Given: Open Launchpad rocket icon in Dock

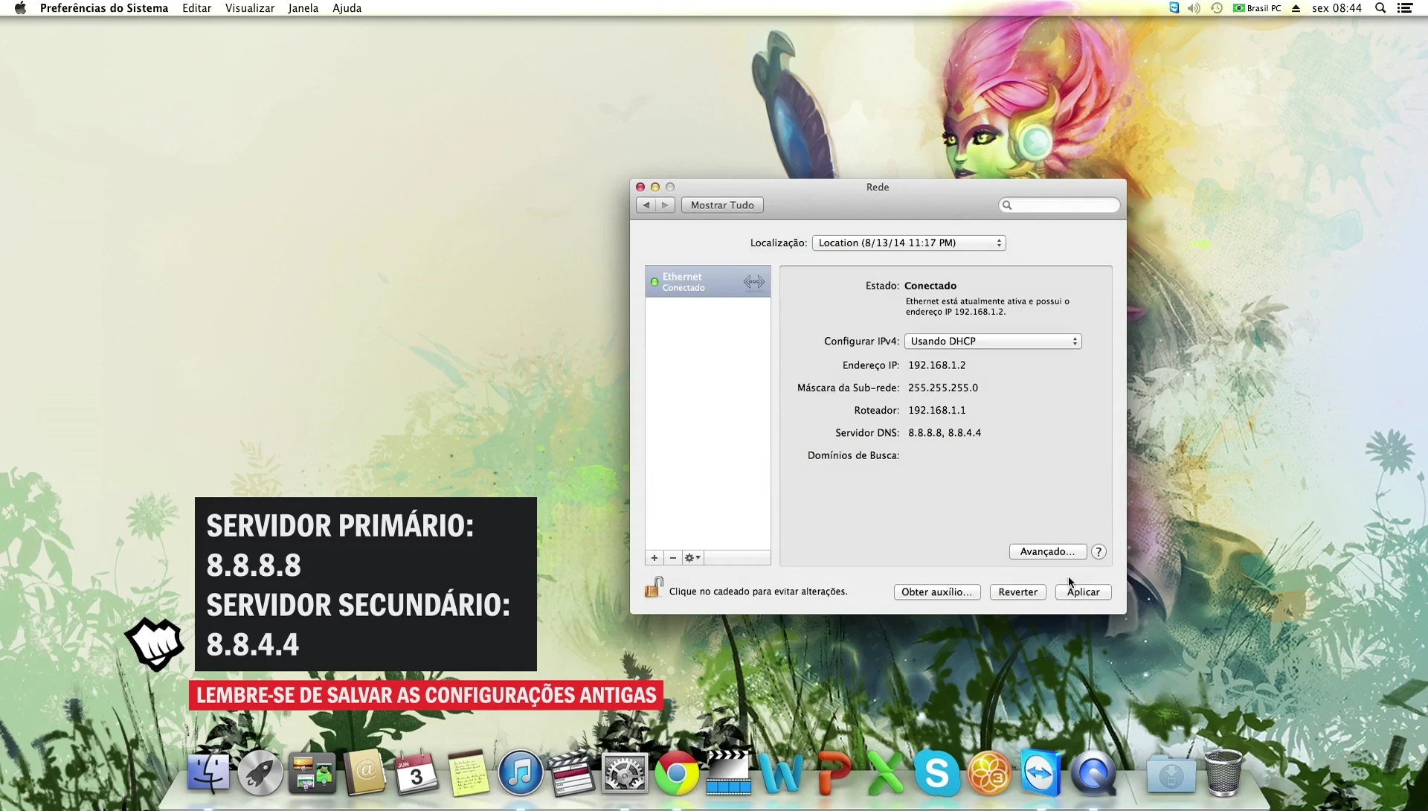Looking at the screenshot, I should click(260, 773).
